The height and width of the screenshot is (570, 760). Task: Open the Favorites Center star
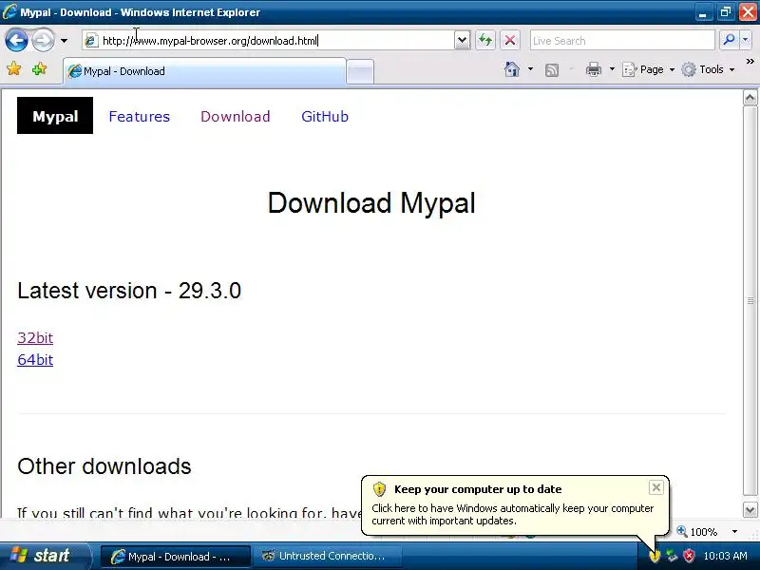tap(14, 69)
